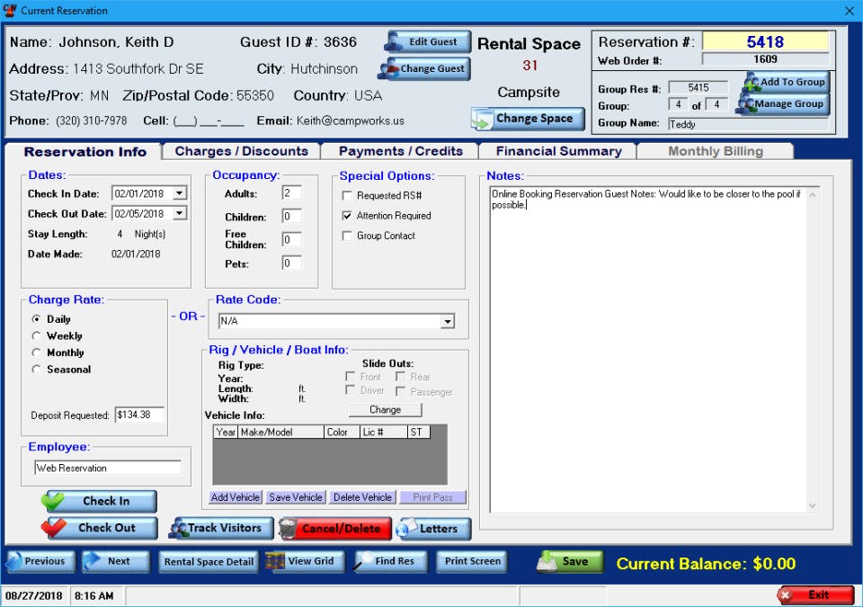Select the Seasonal charge rate
The height and width of the screenshot is (607, 863).
click(36, 369)
